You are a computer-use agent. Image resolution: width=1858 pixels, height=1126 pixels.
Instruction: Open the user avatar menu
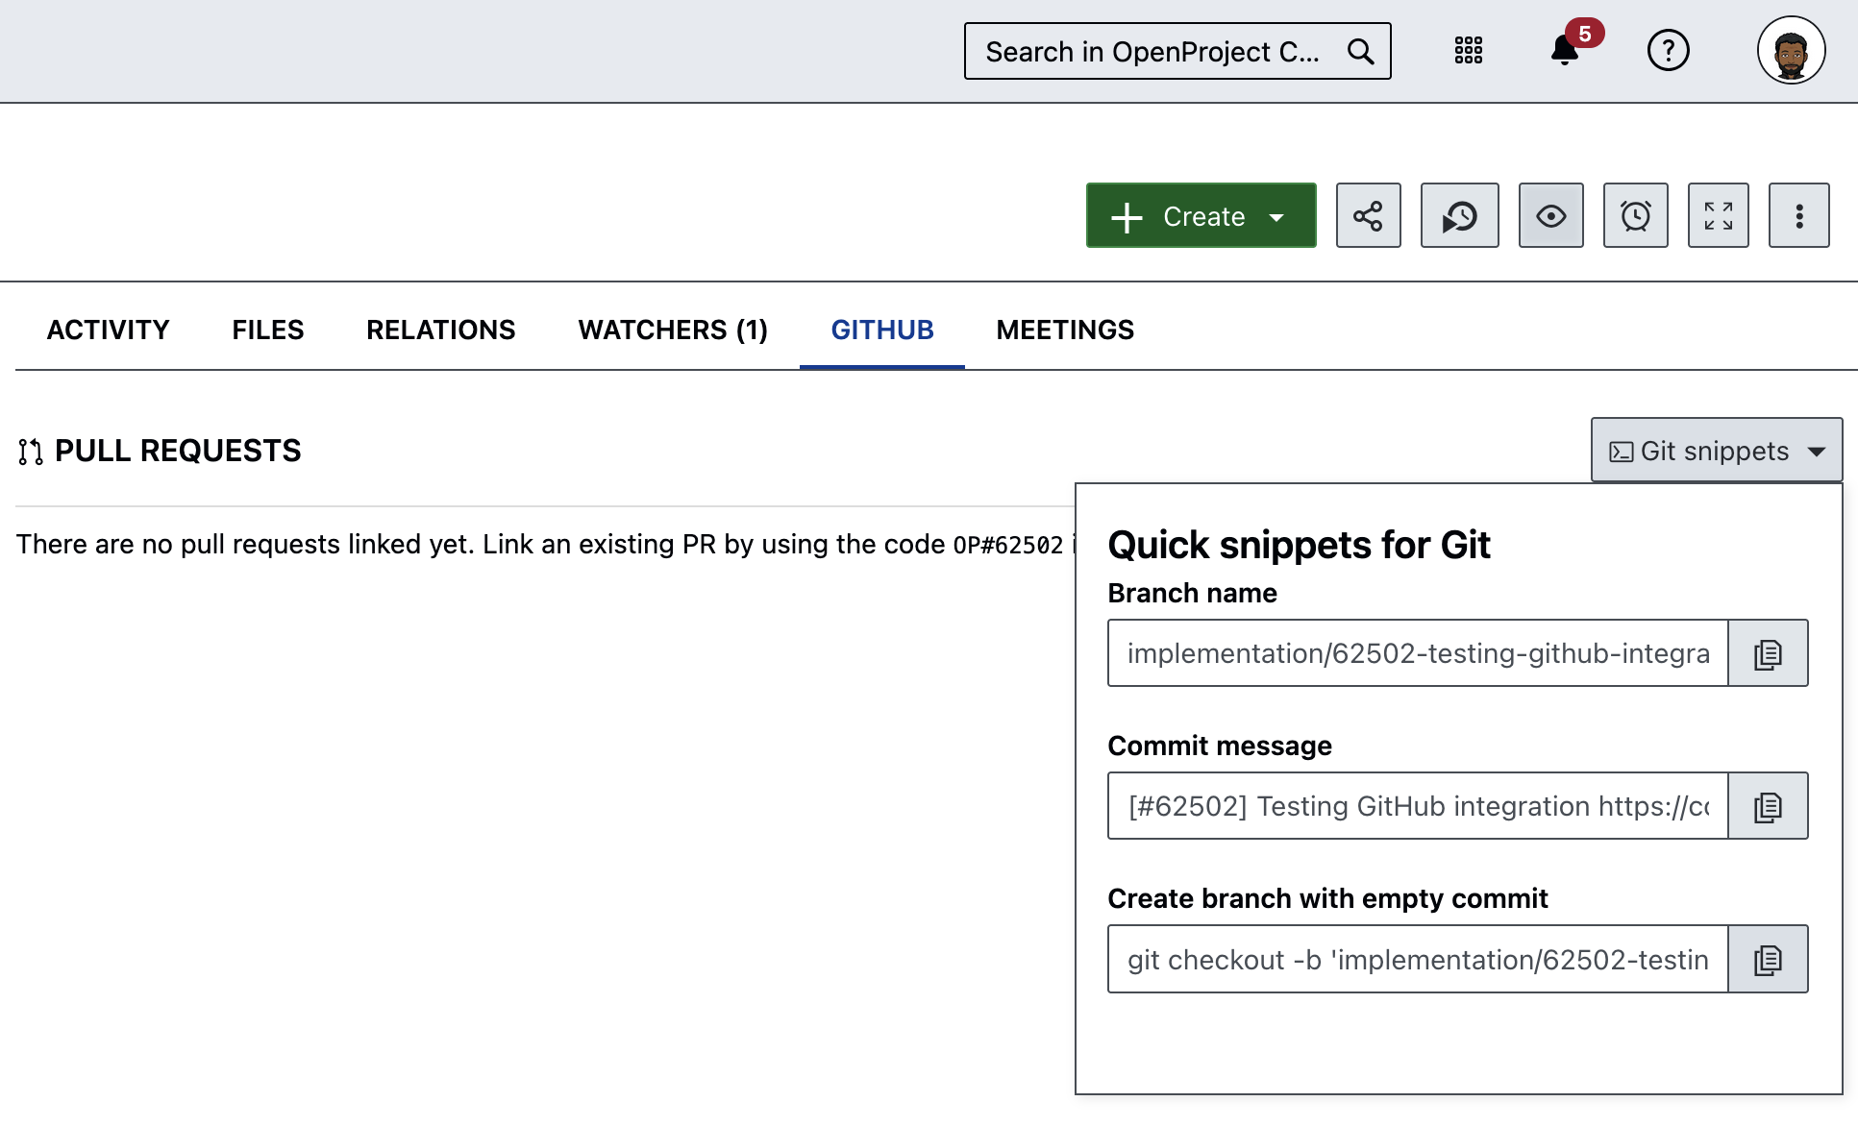point(1791,51)
